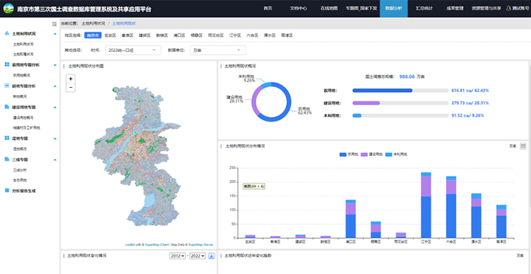The width and height of the screenshot is (531, 274).
Task: Collapse the 农用地专题分析 sidebar group
Action: point(55,65)
